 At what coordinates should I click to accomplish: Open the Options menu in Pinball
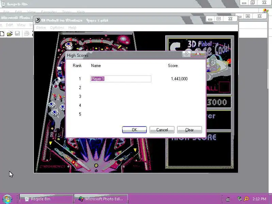pyautogui.click(x=57, y=28)
